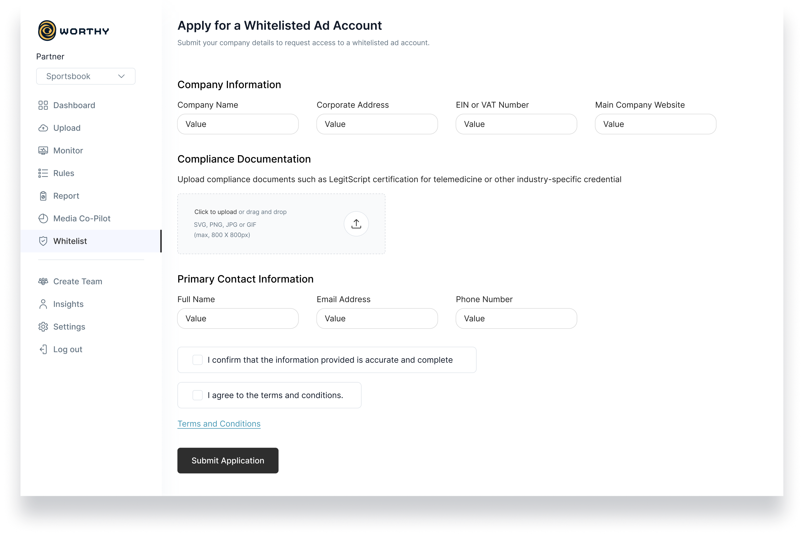The width and height of the screenshot is (803, 536).
Task: Click the Report clipboard icon
Action: point(43,196)
